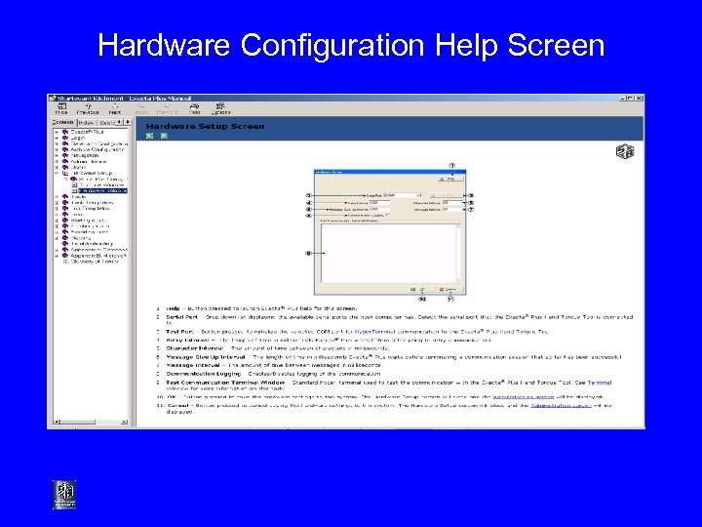Expand the Reports tree node
702x527 pixels.
pyautogui.click(x=57, y=238)
